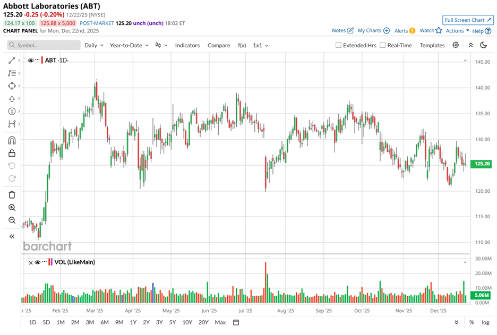Click the 125.20 current price label
The width and height of the screenshot is (497, 335).
pos(481,164)
